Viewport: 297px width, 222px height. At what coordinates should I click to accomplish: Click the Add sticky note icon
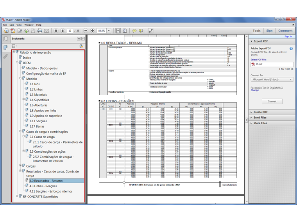click(x=134, y=31)
